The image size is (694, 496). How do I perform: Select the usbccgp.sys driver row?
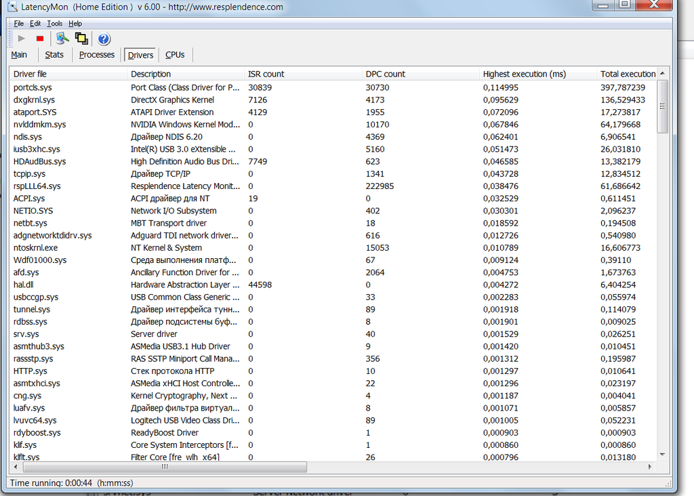click(x=333, y=297)
